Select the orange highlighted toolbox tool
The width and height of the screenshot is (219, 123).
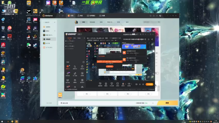coord(68,67)
